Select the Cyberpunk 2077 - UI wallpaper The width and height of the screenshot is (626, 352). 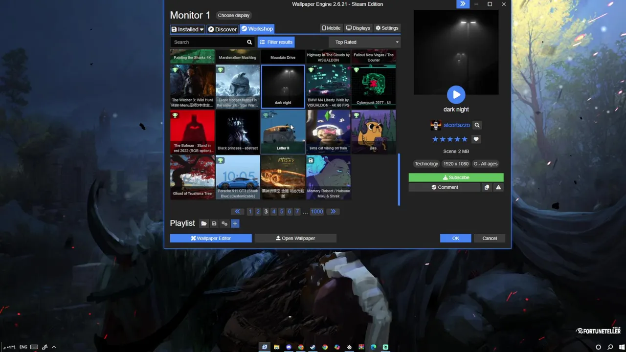(x=374, y=87)
